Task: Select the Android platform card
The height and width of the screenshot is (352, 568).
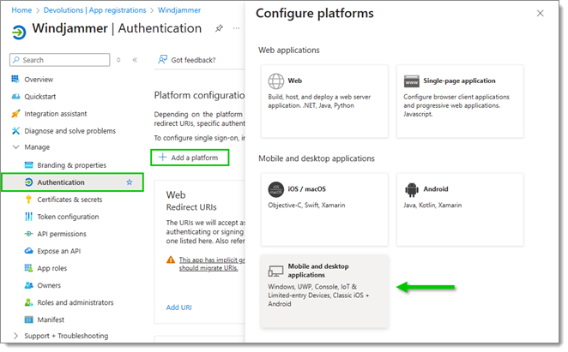Action: (x=460, y=210)
